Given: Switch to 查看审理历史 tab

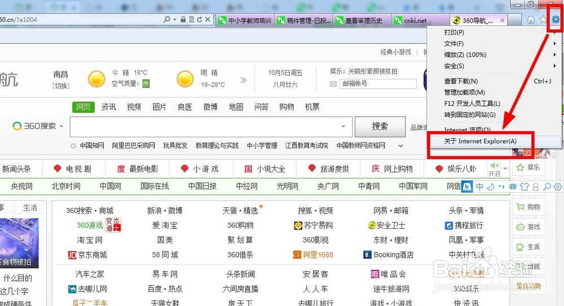Looking at the screenshot, I should (x=363, y=20).
